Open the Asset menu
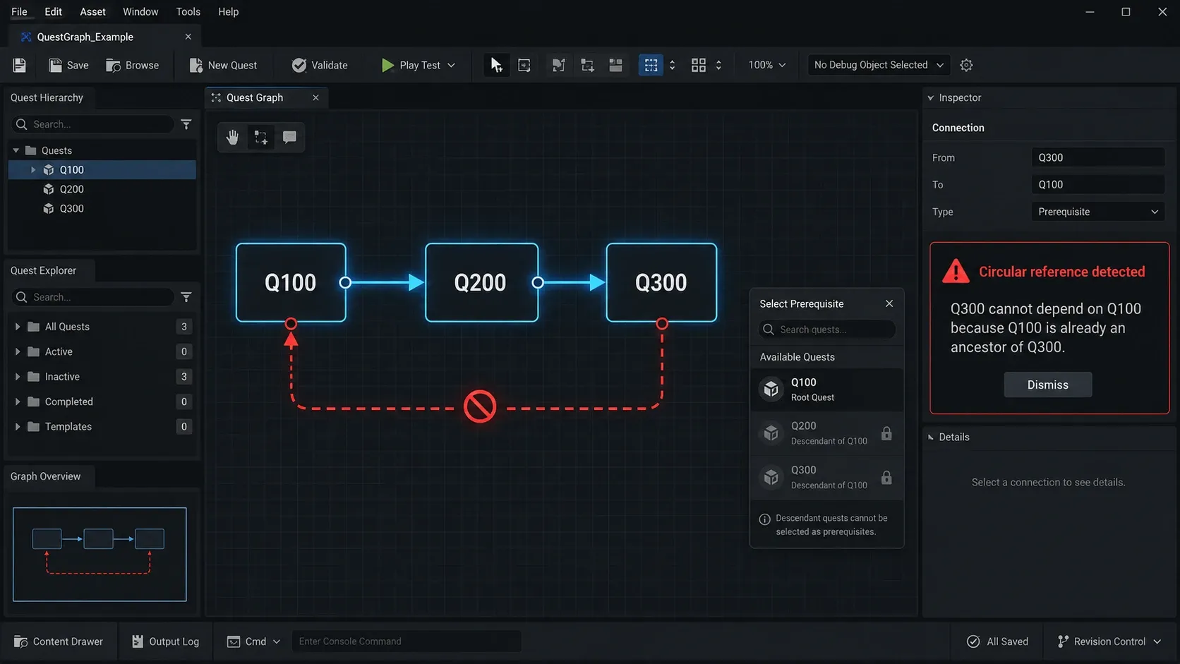This screenshot has height=664, width=1180. [x=92, y=12]
